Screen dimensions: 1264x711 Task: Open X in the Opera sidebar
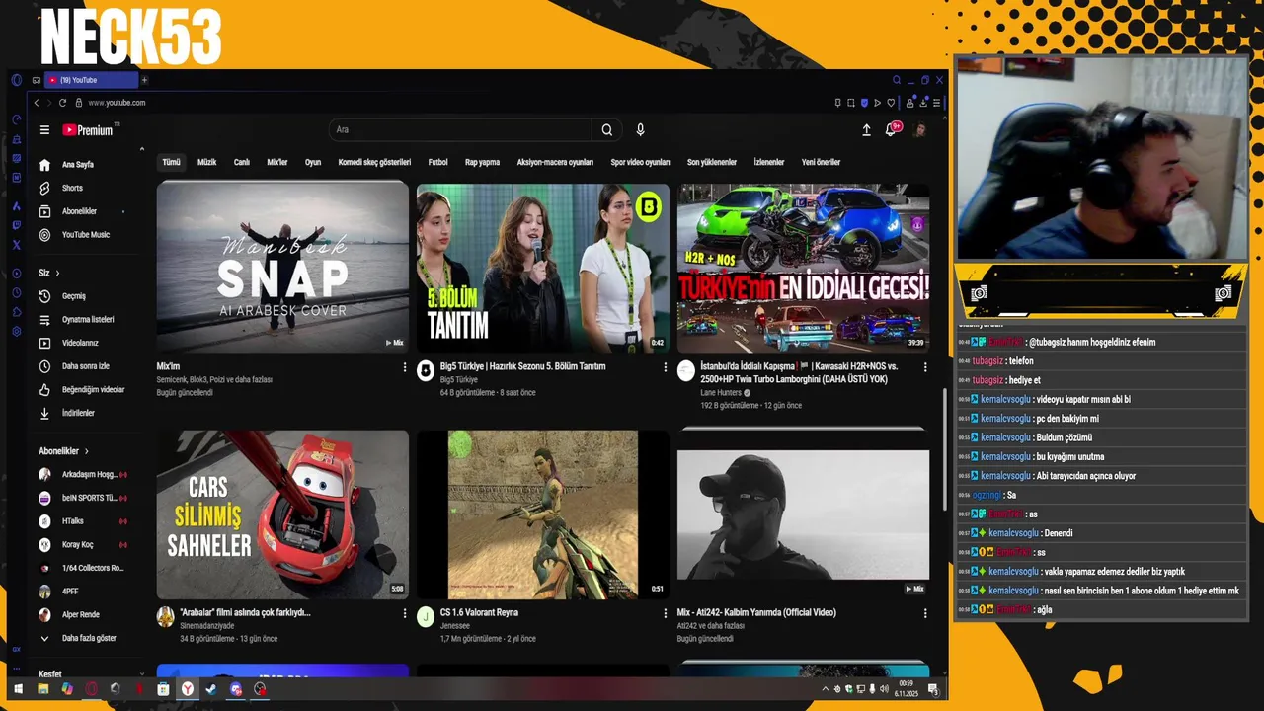[x=17, y=245]
